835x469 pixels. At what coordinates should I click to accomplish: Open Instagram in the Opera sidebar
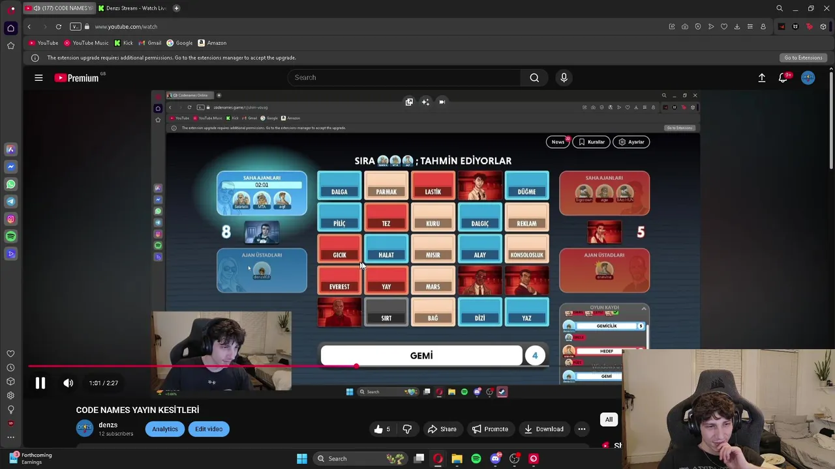10,220
